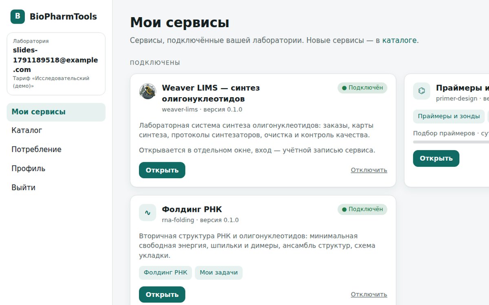The height and width of the screenshot is (305, 489).
Task: Click the Фолдинг РНК card title
Action: pyautogui.click(x=192, y=209)
